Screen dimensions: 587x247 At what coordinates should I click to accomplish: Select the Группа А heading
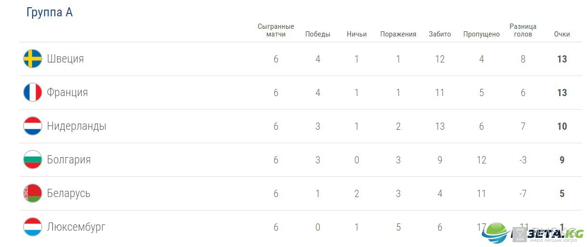(x=50, y=12)
